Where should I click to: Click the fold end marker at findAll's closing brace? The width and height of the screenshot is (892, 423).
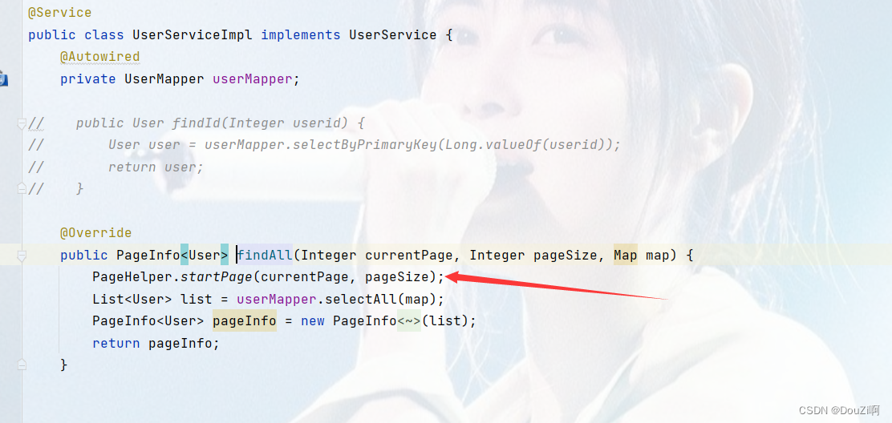[x=22, y=365]
